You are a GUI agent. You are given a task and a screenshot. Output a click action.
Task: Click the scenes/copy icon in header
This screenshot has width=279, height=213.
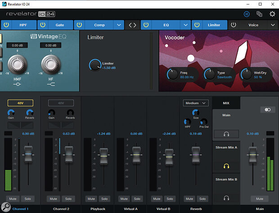259,14
